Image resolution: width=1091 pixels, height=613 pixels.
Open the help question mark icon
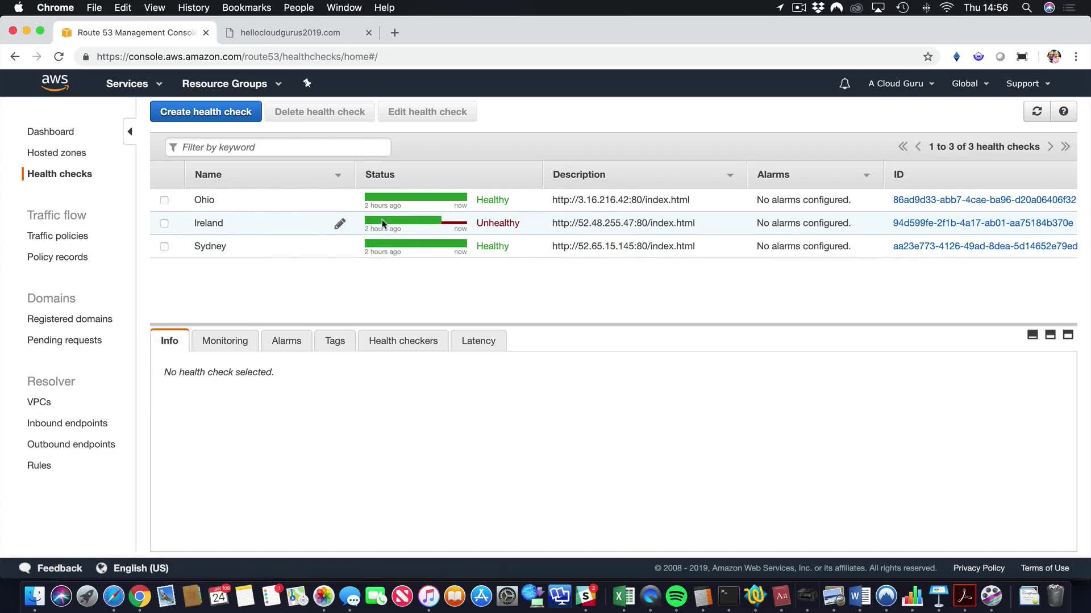tap(1063, 112)
